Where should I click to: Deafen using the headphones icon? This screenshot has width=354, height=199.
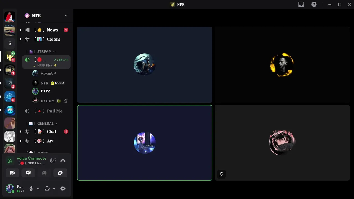pos(47,188)
